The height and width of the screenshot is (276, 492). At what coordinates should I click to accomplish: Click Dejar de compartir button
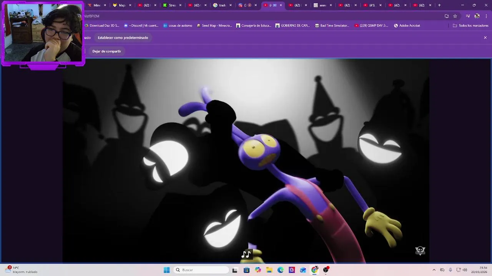point(106,51)
